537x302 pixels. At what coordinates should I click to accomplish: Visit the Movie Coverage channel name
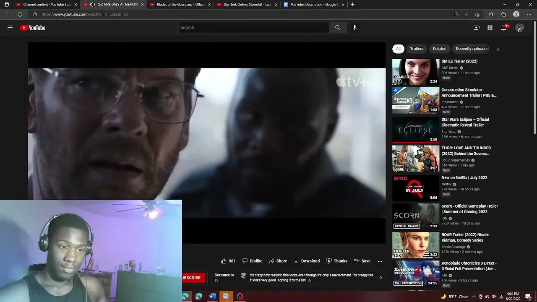click(x=454, y=247)
